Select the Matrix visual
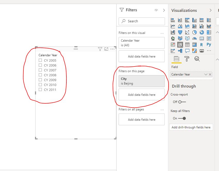Viewport: 219px width, 171px height. (194, 45)
